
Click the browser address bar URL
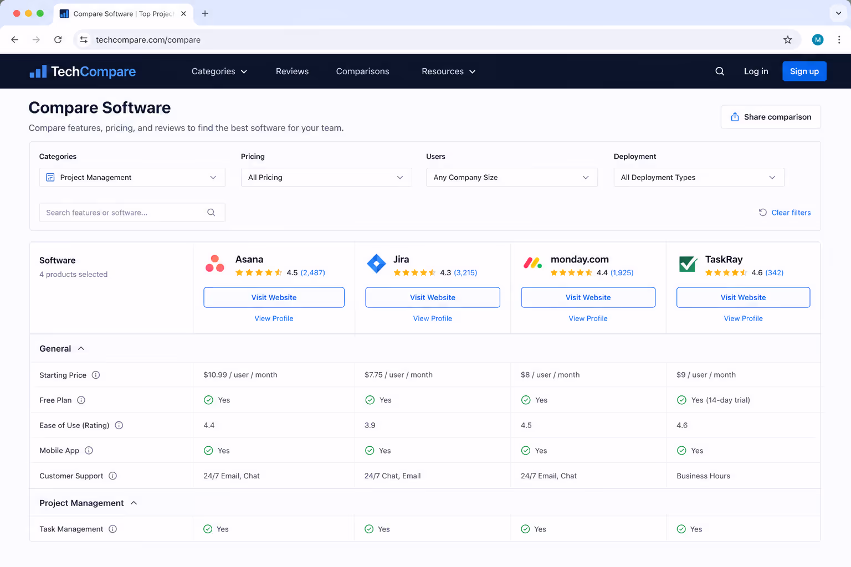coord(148,40)
